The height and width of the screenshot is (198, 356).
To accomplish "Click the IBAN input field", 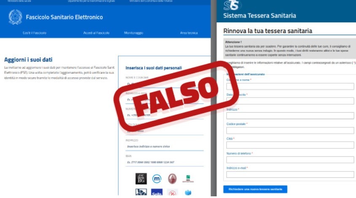I will pyautogui.click(x=165, y=162).
